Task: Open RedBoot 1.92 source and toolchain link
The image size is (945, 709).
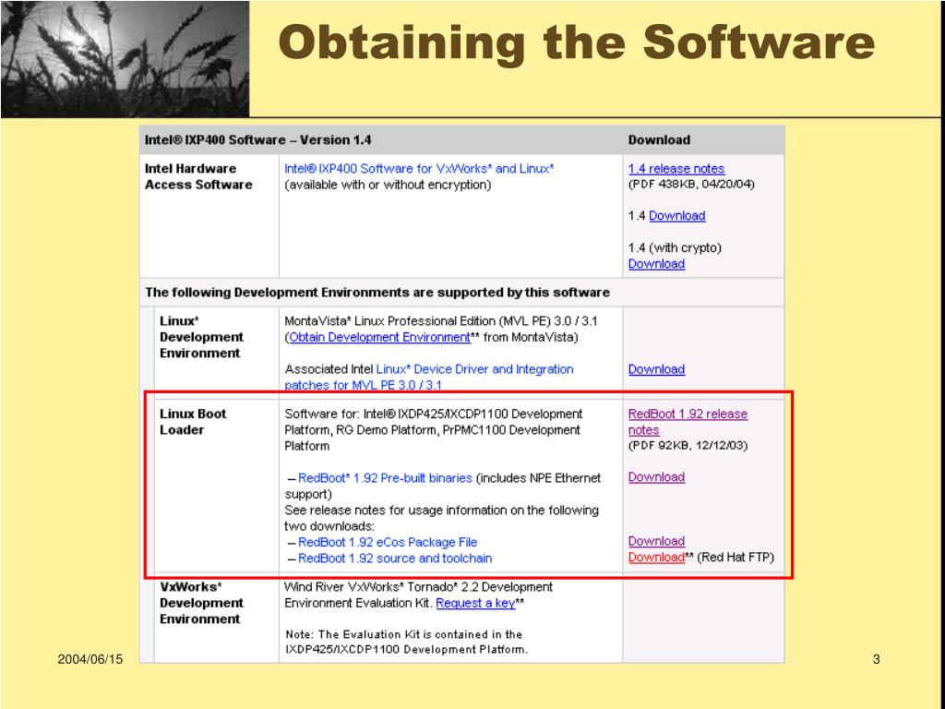Action: [395, 559]
